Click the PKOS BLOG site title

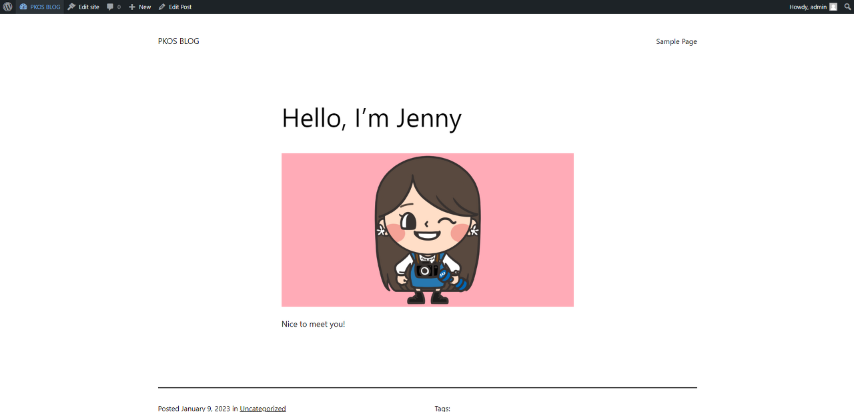coord(179,41)
